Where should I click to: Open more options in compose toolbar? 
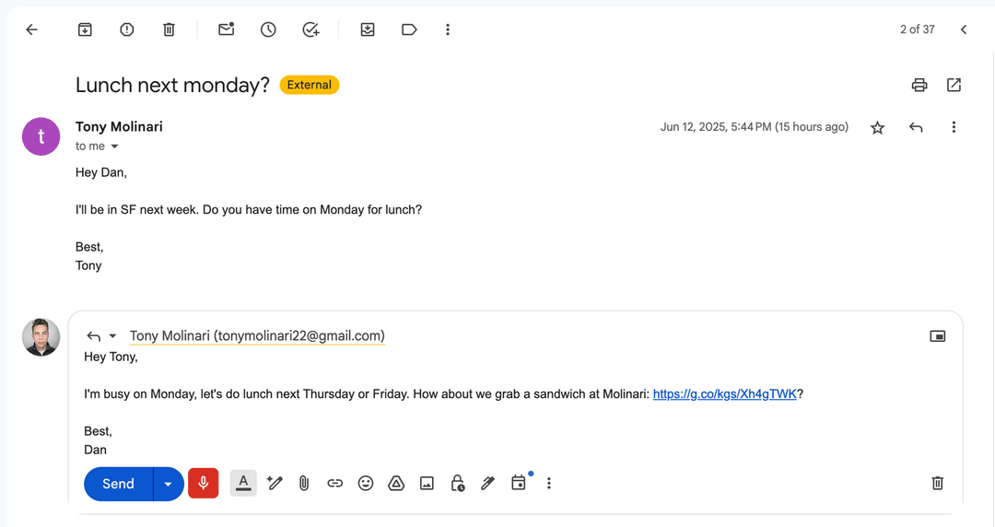(549, 483)
